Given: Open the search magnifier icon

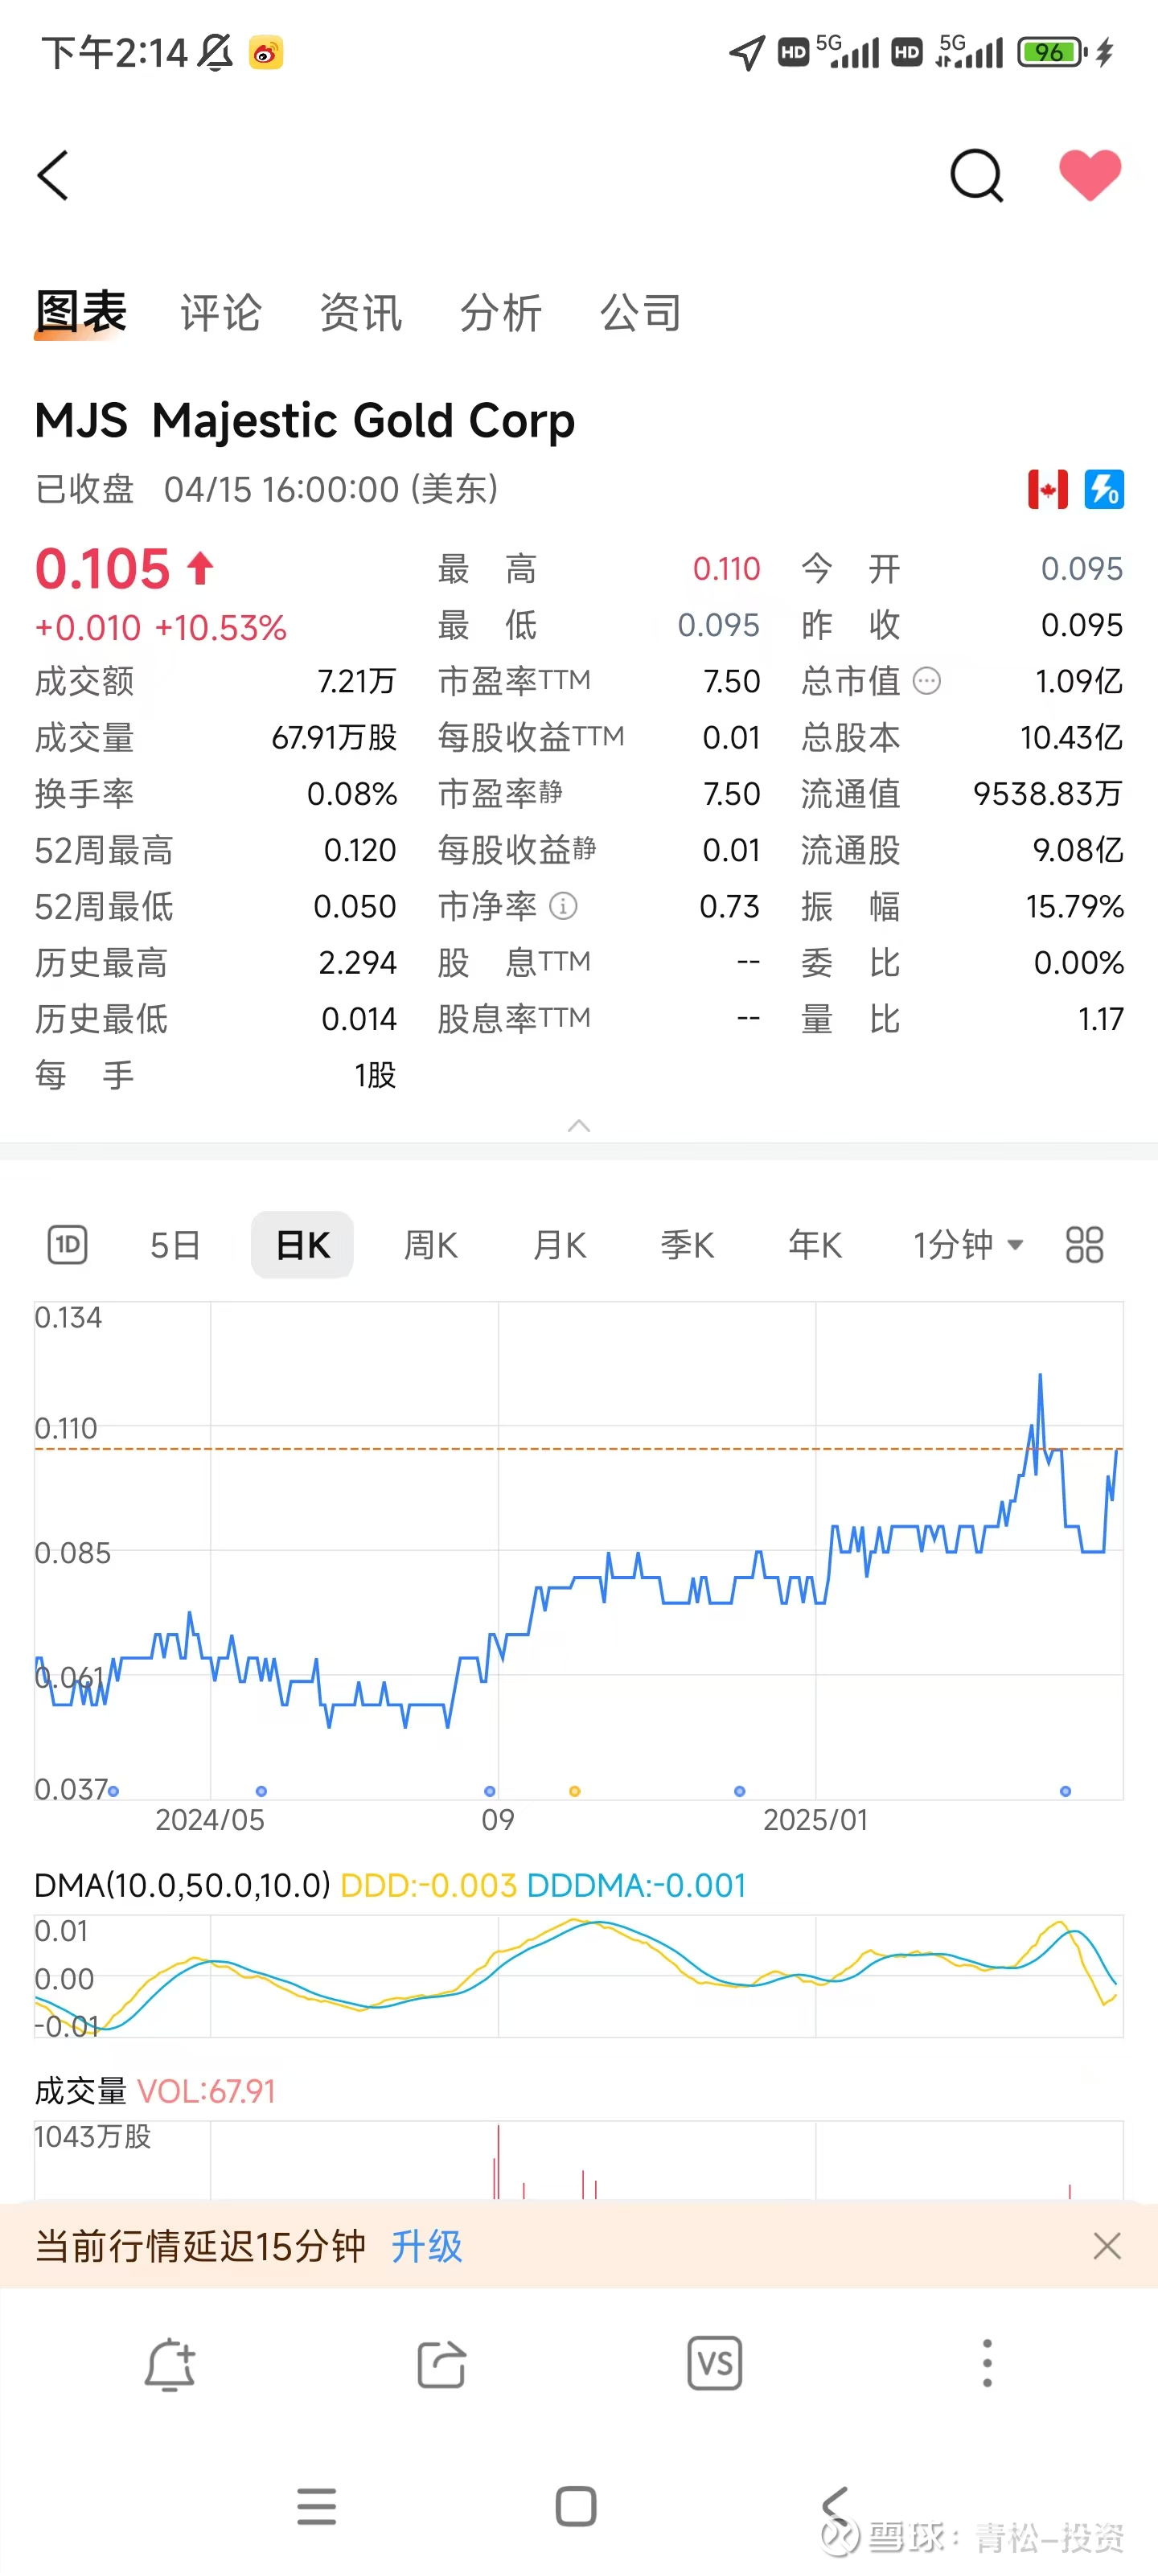Looking at the screenshot, I should [975, 176].
